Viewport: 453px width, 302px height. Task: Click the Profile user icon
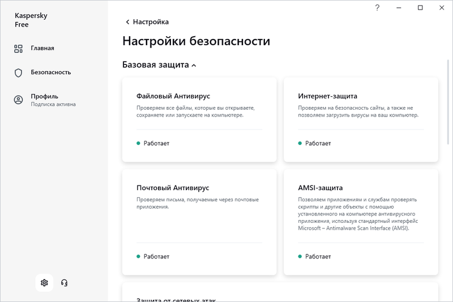tap(18, 100)
